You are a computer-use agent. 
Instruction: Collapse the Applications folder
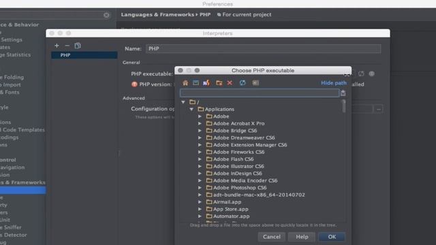click(x=191, y=109)
